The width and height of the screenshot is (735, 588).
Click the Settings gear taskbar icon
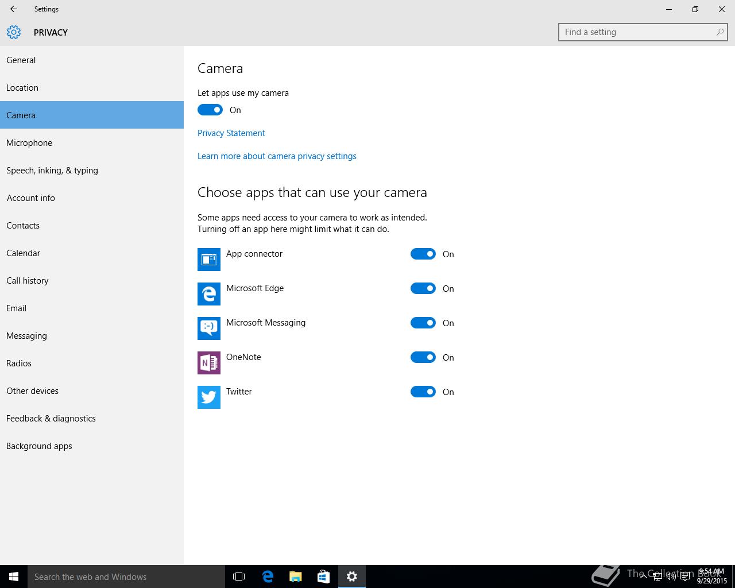[x=352, y=577]
